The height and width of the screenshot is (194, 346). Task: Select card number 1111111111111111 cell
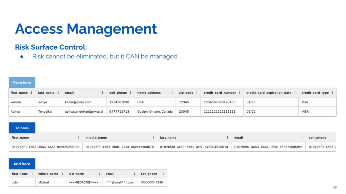pyautogui.click(x=222, y=112)
